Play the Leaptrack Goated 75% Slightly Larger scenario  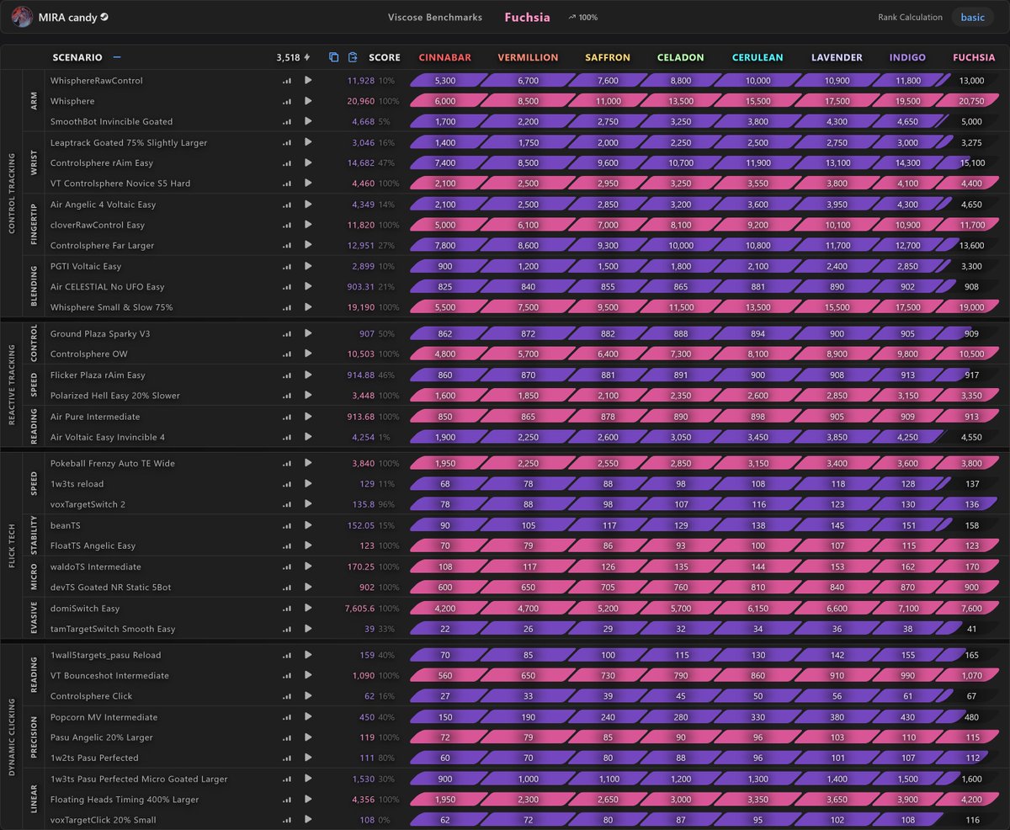pos(308,142)
